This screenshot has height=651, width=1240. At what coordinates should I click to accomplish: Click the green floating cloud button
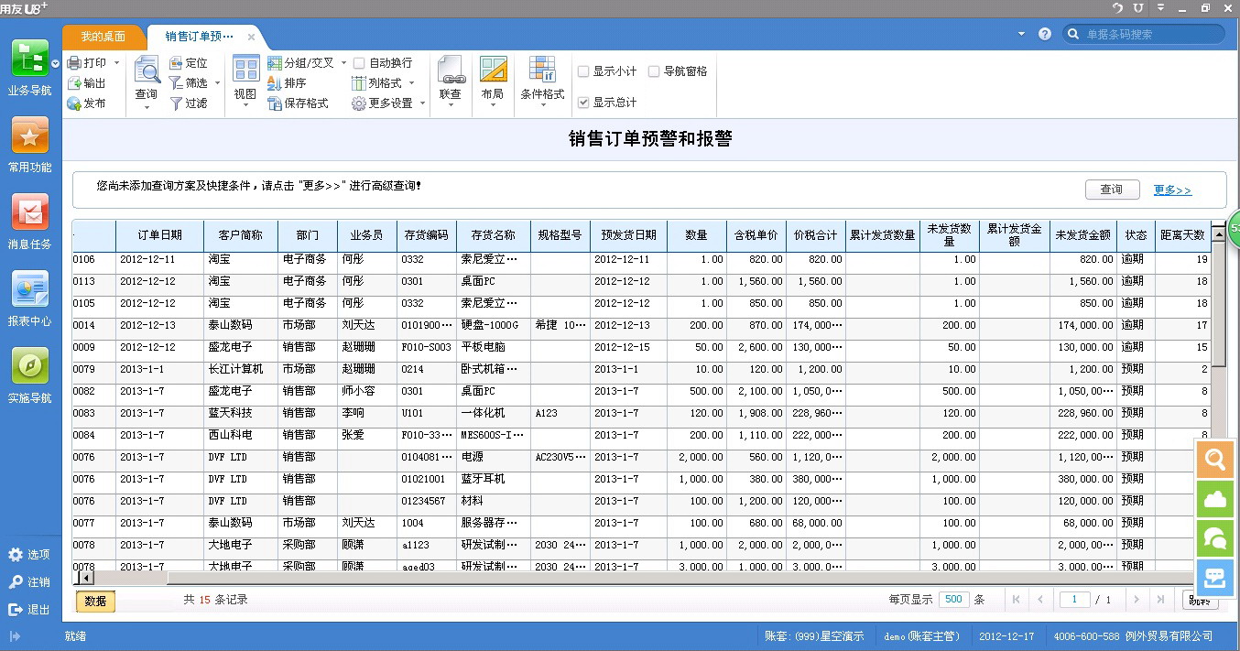coord(1215,499)
